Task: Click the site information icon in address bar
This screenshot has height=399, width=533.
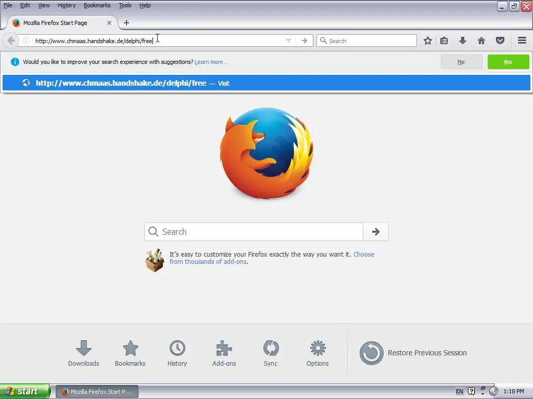Action: [x=26, y=41]
